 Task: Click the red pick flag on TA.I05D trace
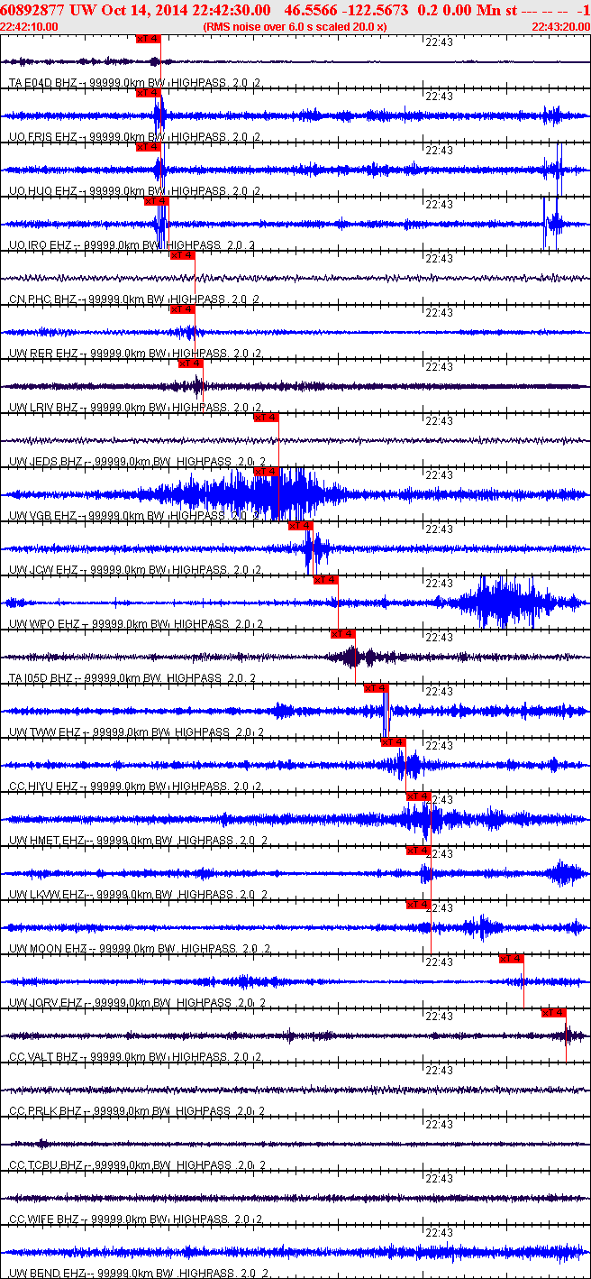coord(343,634)
